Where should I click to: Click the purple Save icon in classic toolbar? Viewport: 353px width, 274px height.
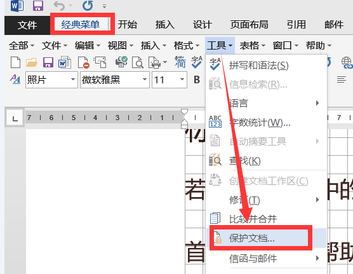pyautogui.click(x=48, y=62)
